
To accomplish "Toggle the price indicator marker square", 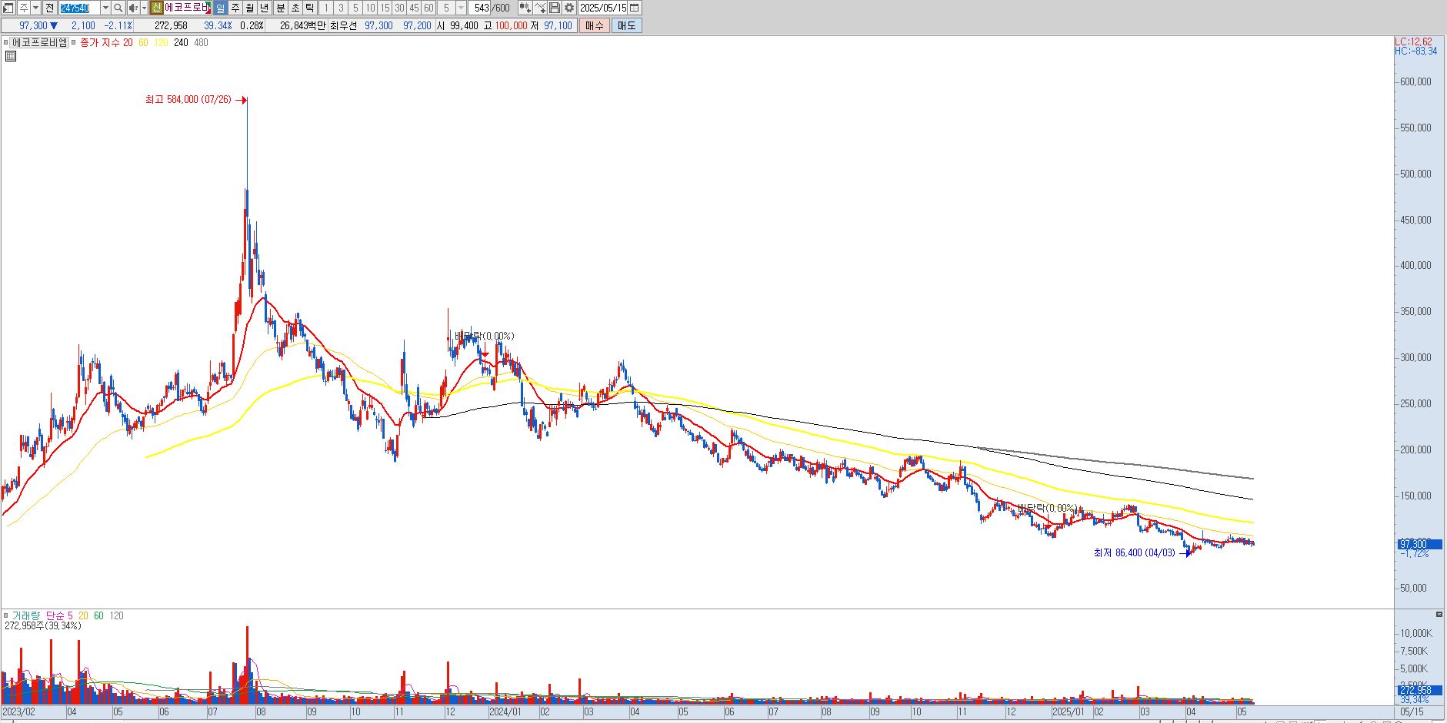I will pos(74,42).
